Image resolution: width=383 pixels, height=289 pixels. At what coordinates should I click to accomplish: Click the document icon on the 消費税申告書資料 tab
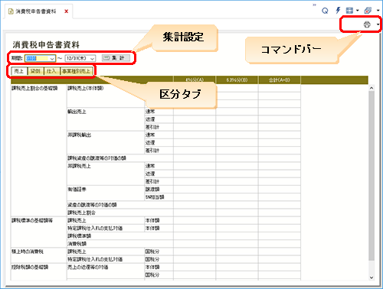coord(11,11)
